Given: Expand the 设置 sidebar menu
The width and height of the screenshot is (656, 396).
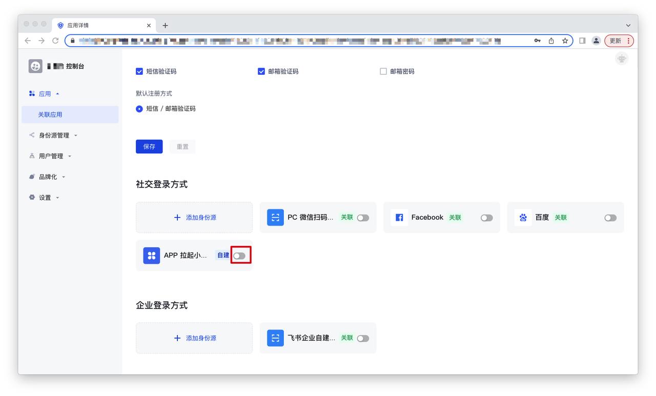Looking at the screenshot, I should (45, 198).
